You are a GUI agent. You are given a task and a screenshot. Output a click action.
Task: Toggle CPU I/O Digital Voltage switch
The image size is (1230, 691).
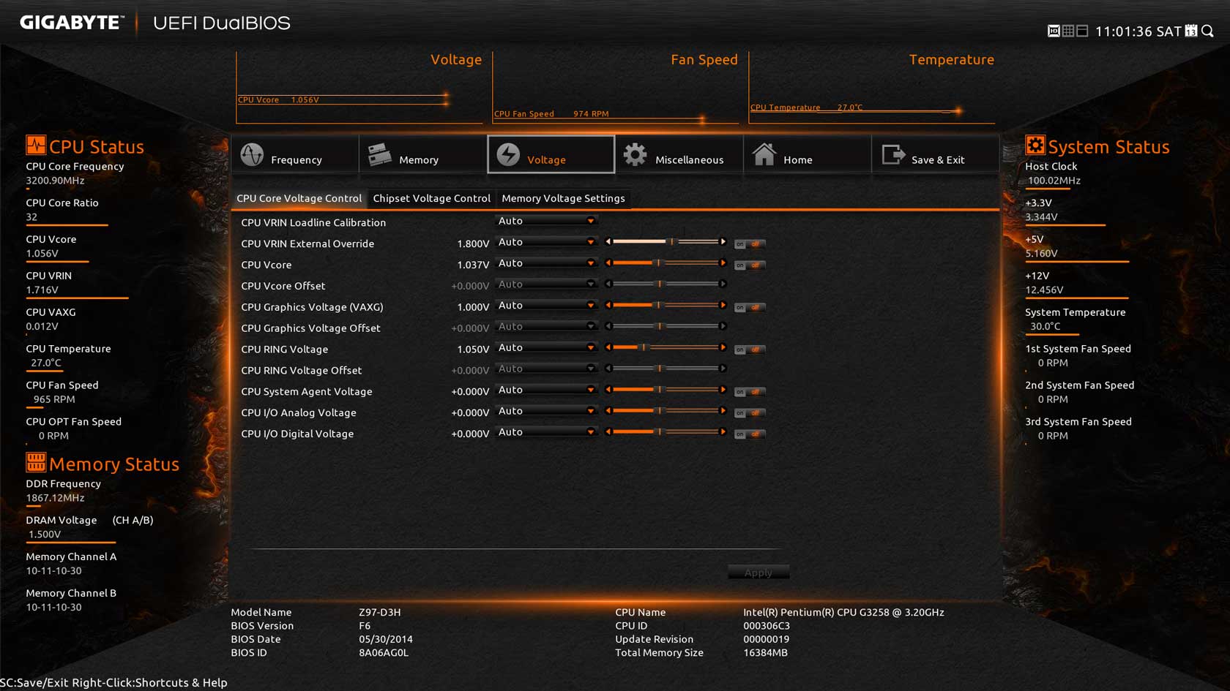tap(749, 434)
